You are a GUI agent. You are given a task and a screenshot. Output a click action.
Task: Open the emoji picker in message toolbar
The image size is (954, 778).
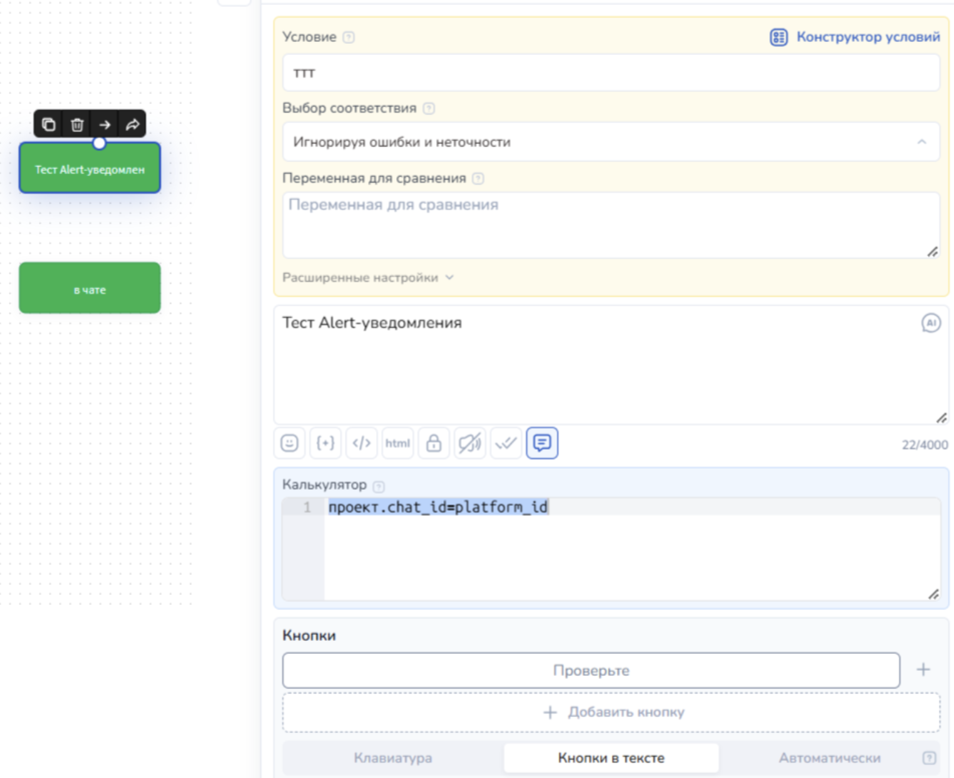pyautogui.click(x=290, y=443)
